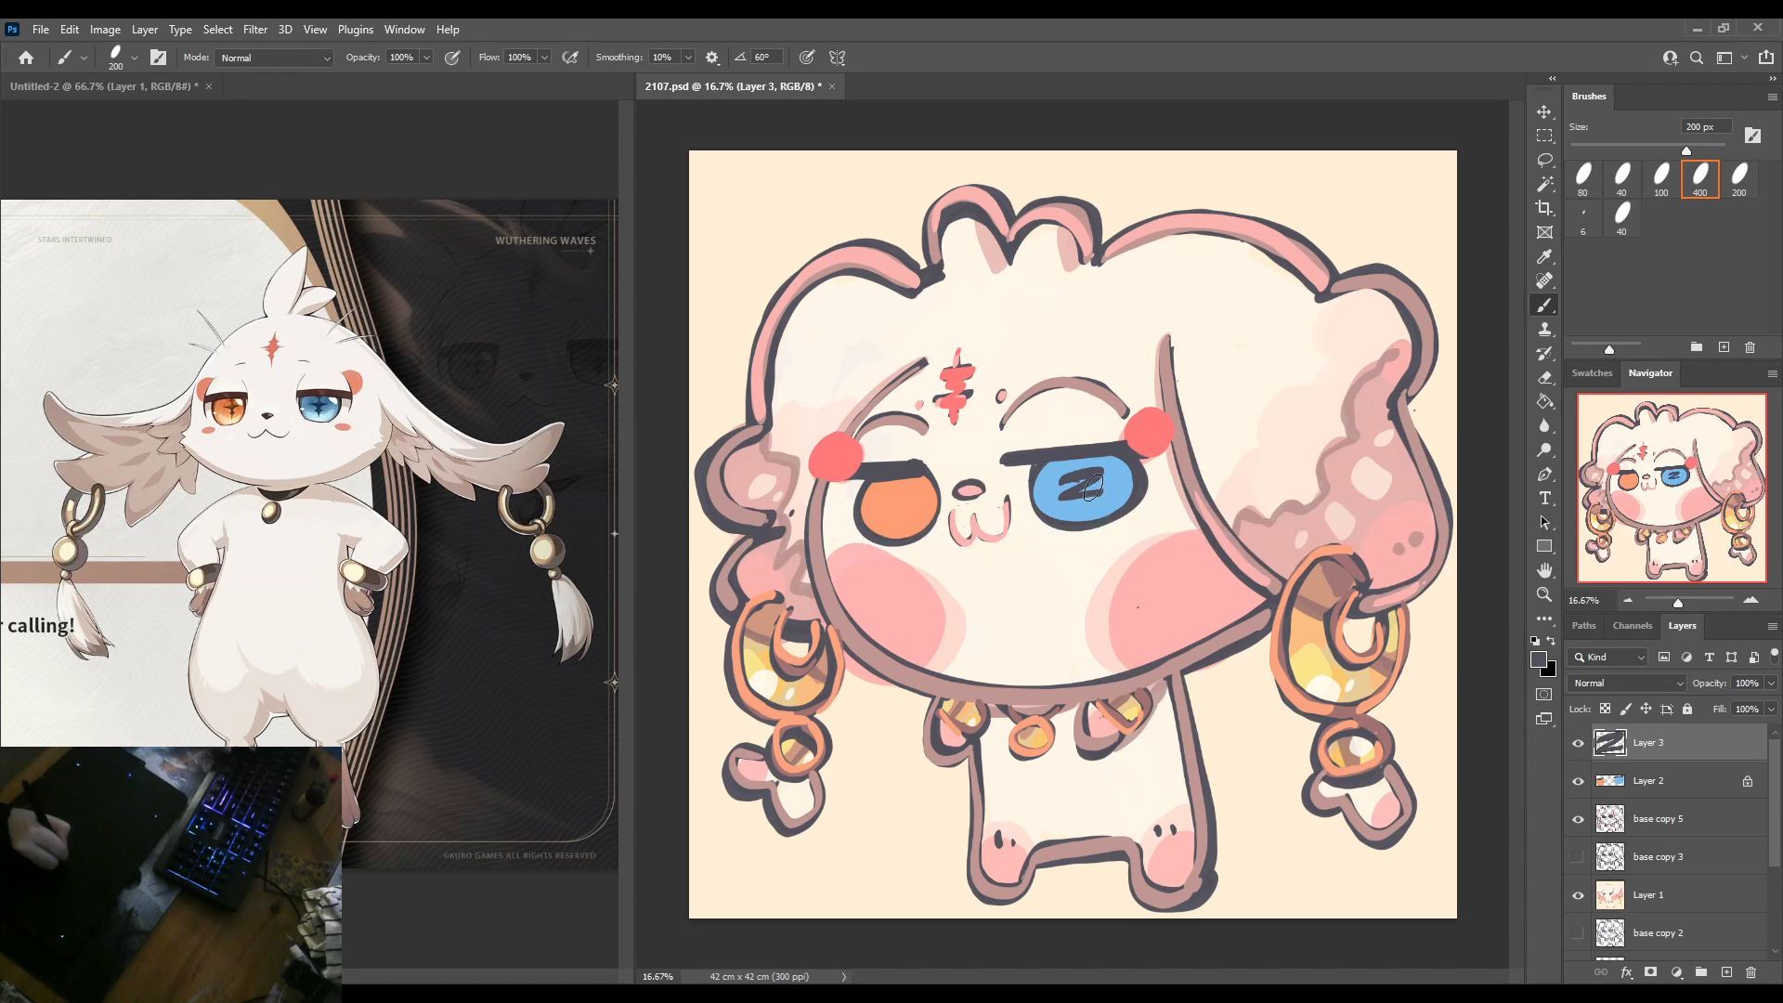Screen dimensions: 1783x1003
Task: Select the Magic Wand tool
Action: click(x=1544, y=184)
